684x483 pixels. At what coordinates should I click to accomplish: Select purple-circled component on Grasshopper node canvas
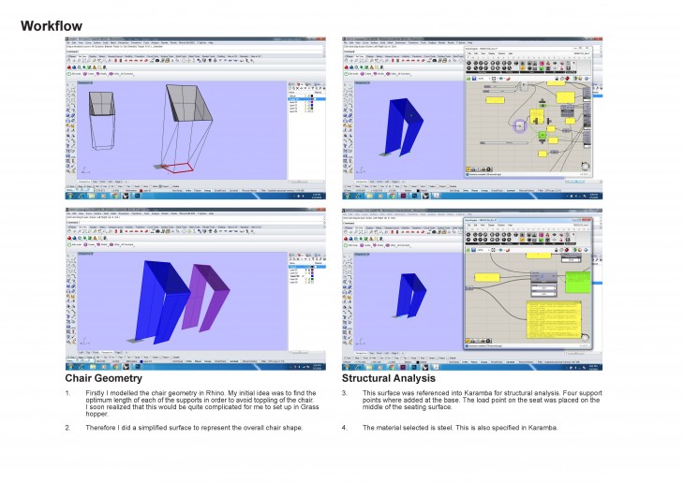pyautogui.click(x=519, y=124)
